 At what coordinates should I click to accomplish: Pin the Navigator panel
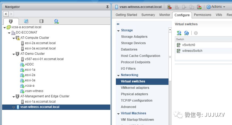tap(107, 7)
